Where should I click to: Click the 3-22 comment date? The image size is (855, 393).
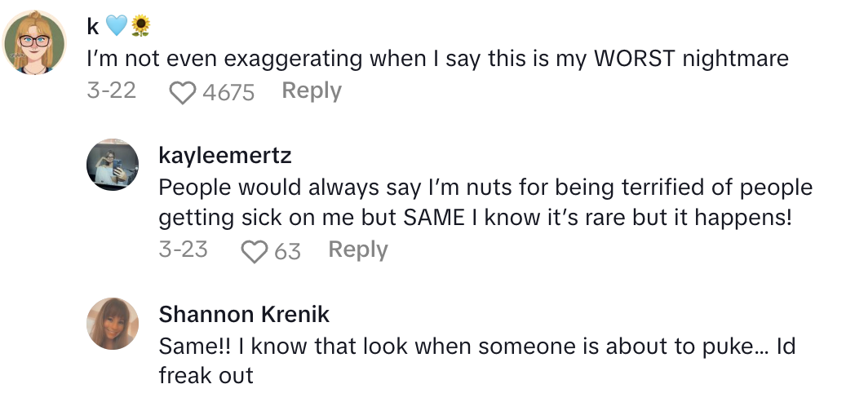point(111,91)
